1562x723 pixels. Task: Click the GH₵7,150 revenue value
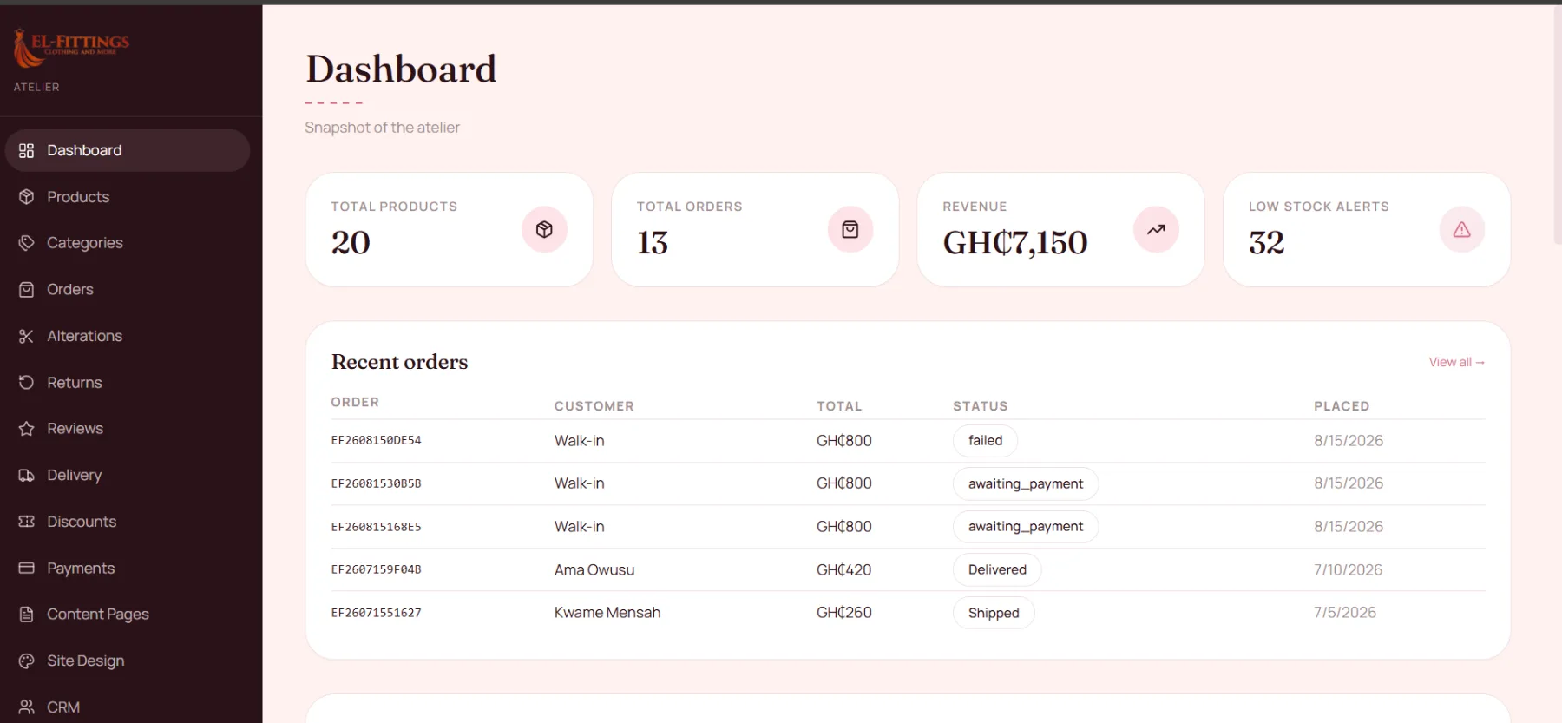1014,243
